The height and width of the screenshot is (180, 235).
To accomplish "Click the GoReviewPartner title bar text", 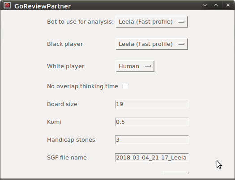I will pyautogui.click(x=43, y=6).
